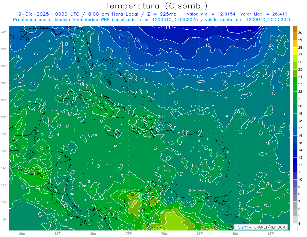This screenshot has width=307, height=237.
Task: Click the '80W' longitude label
Action: click(93, 234)
